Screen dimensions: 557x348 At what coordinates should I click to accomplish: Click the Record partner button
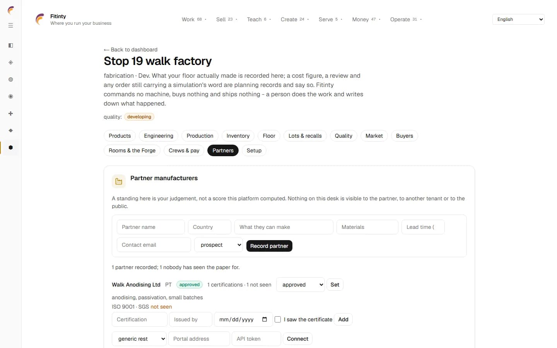click(269, 246)
